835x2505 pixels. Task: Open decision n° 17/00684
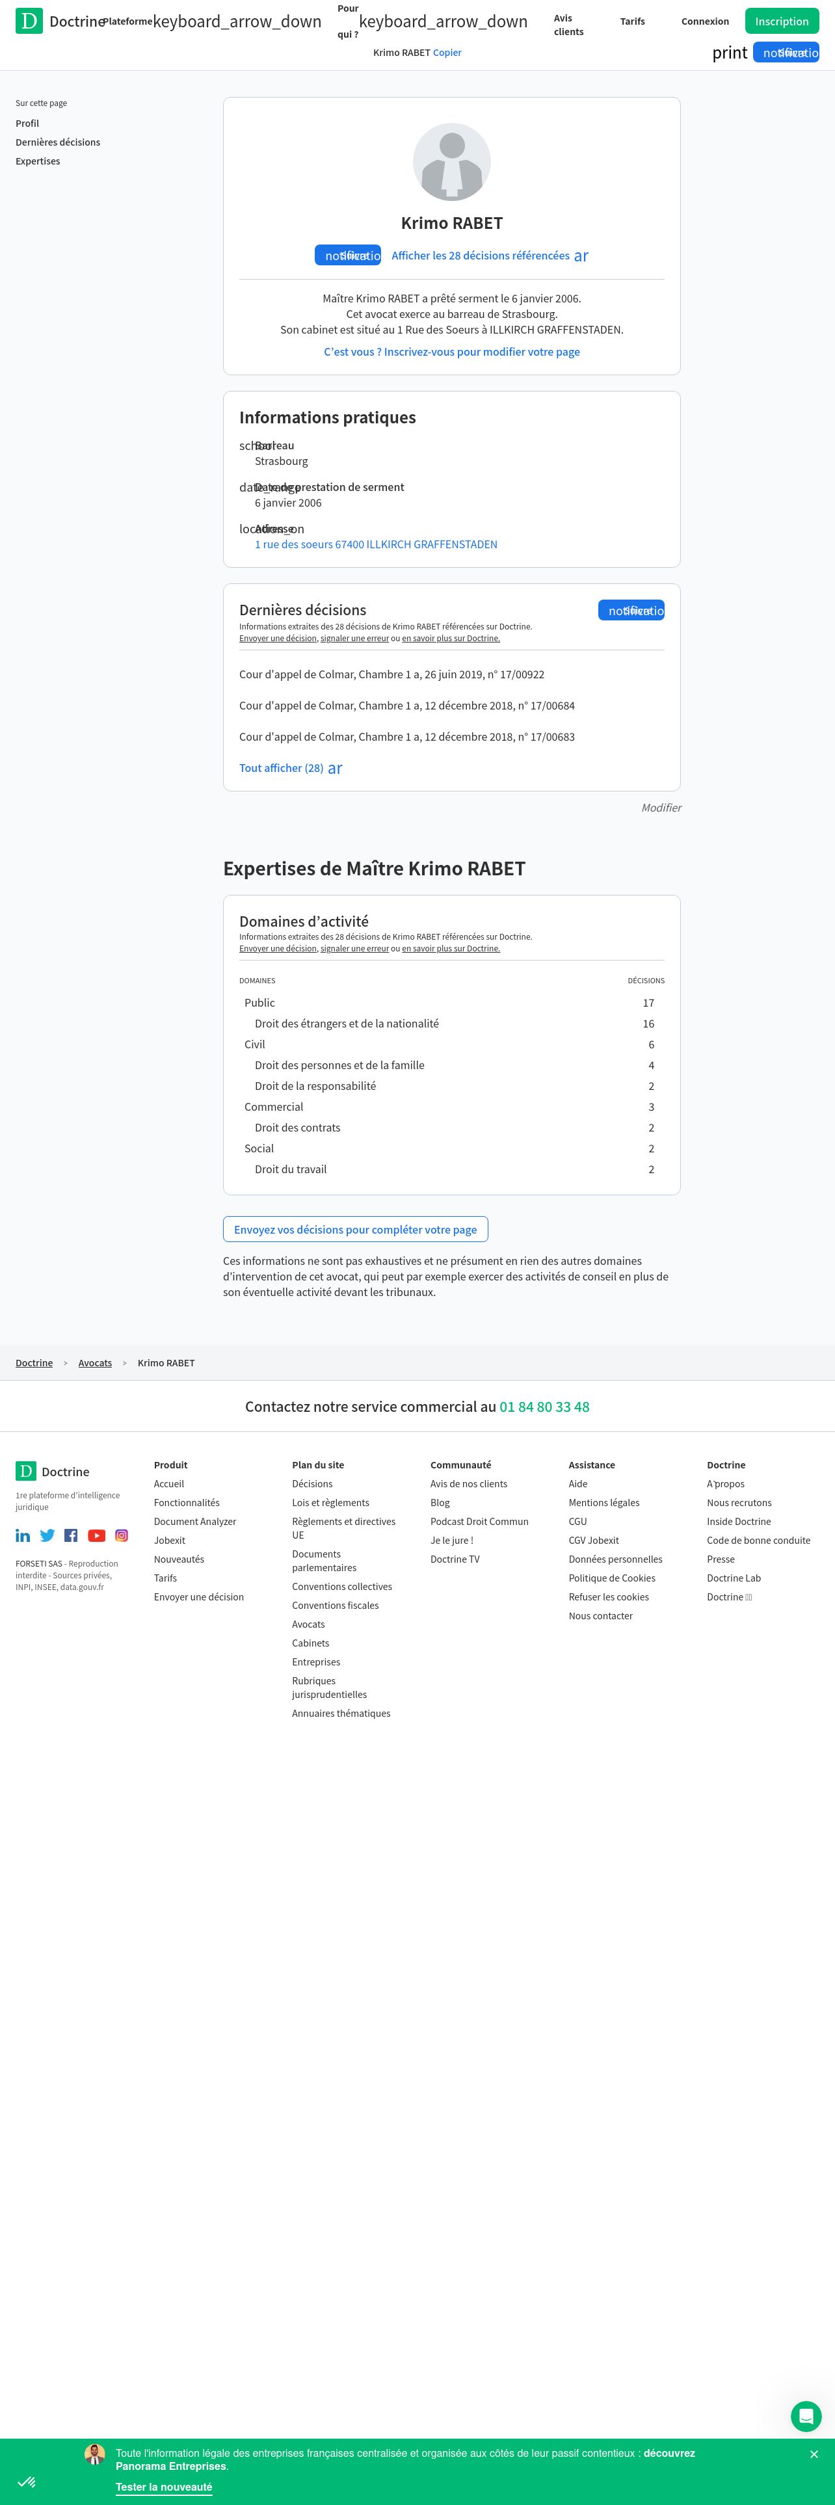coord(407,706)
